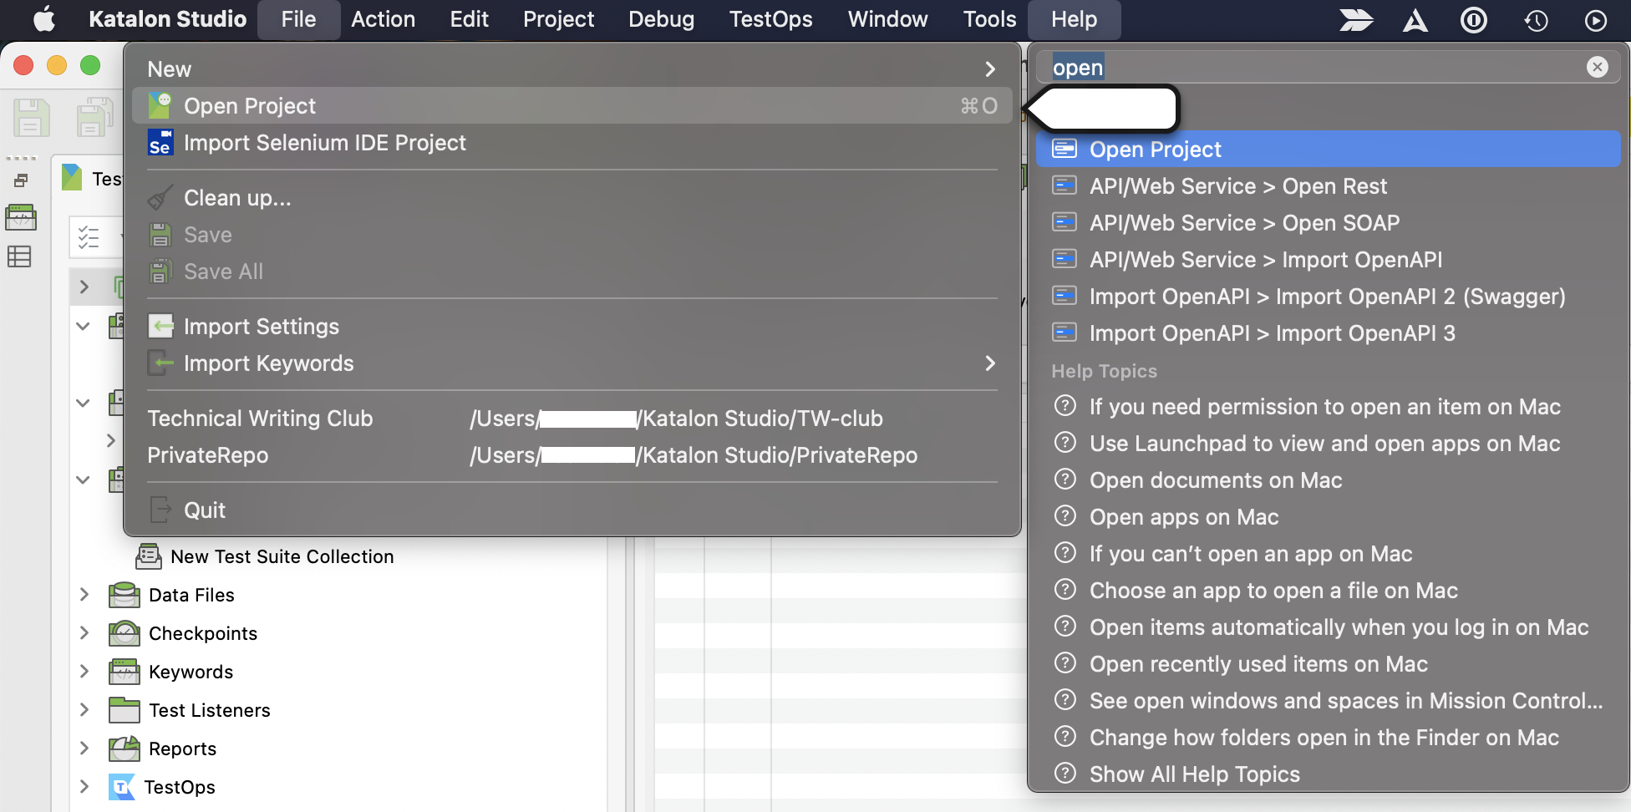Viewport: 1631px width, 812px height.
Task: Expand the Test Listeners tree node
Action: point(84,710)
